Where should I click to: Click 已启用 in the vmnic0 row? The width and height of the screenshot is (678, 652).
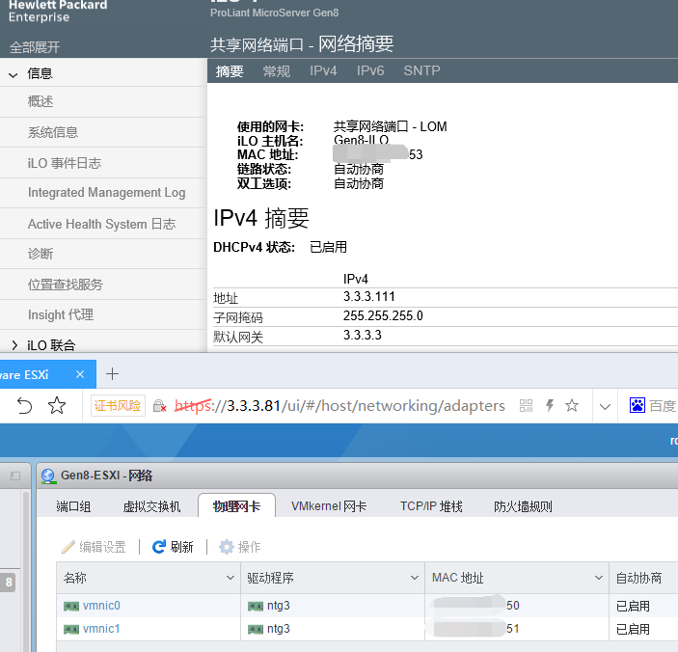click(x=633, y=606)
